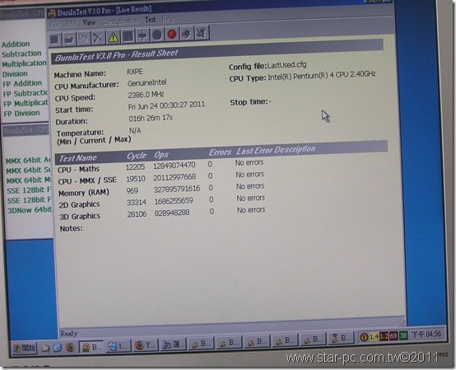The height and width of the screenshot is (370, 456).
Task: Click the cycle count 33314
Action: coord(137,203)
